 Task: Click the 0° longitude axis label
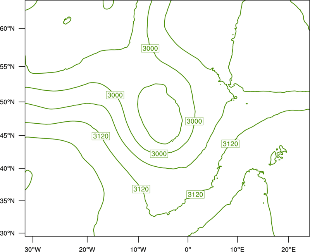coord(188,249)
